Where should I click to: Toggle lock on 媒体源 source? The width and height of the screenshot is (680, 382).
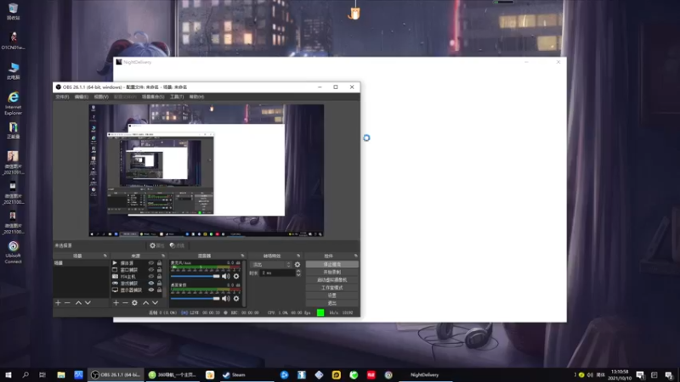click(159, 263)
